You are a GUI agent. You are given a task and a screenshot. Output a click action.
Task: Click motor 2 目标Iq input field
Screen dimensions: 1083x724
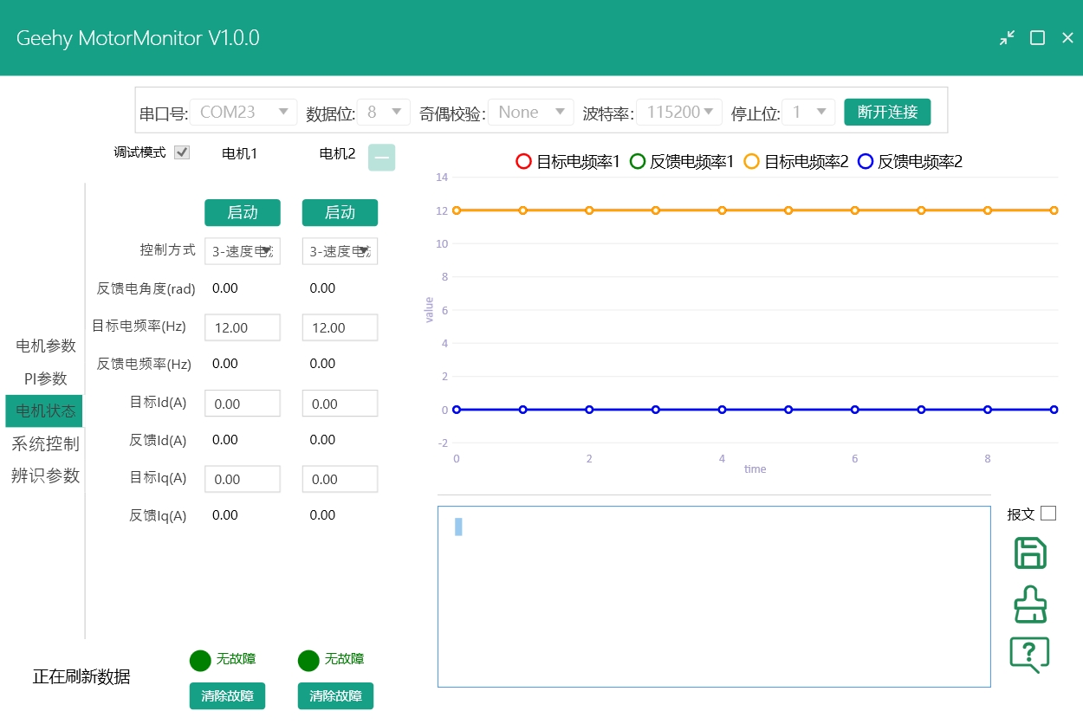tap(340, 479)
